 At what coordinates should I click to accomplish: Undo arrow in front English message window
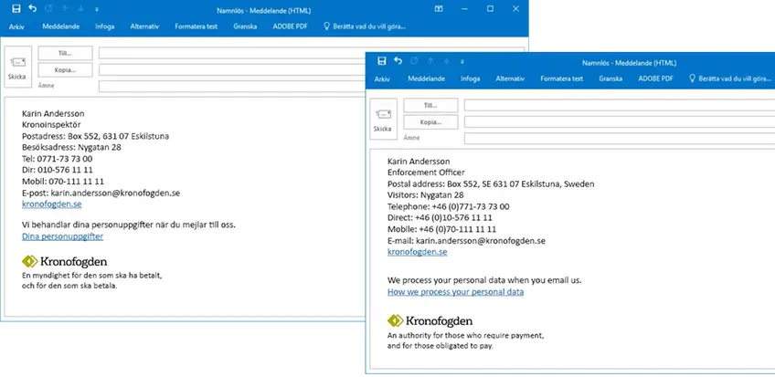398,60
